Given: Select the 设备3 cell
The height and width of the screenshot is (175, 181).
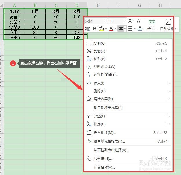Looking at the screenshot, I should point(14,27).
